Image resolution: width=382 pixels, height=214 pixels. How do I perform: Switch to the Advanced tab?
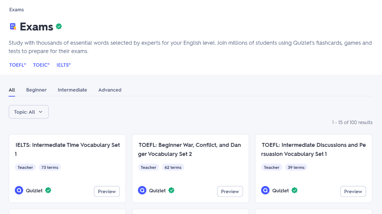110,90
